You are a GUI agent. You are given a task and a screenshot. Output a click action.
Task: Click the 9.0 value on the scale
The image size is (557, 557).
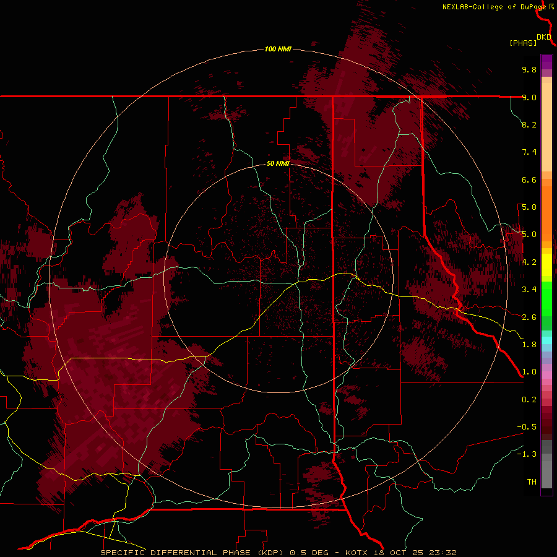pos(529,97)
